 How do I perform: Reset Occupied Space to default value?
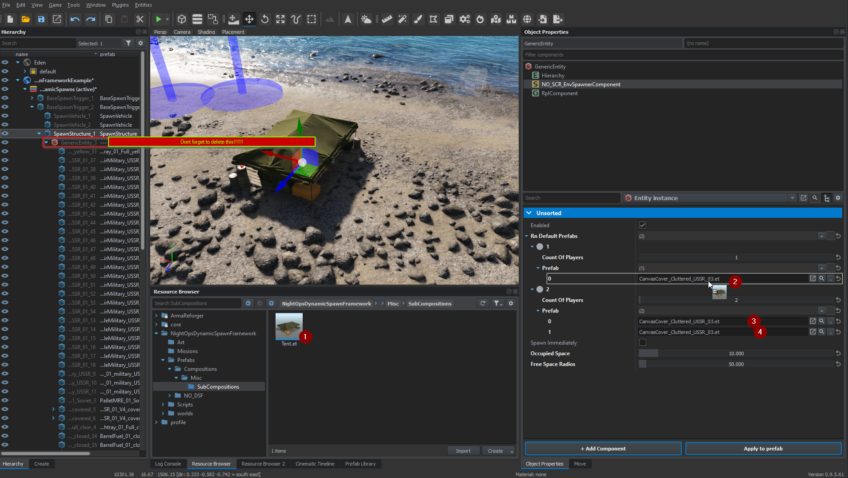[838, 353]
